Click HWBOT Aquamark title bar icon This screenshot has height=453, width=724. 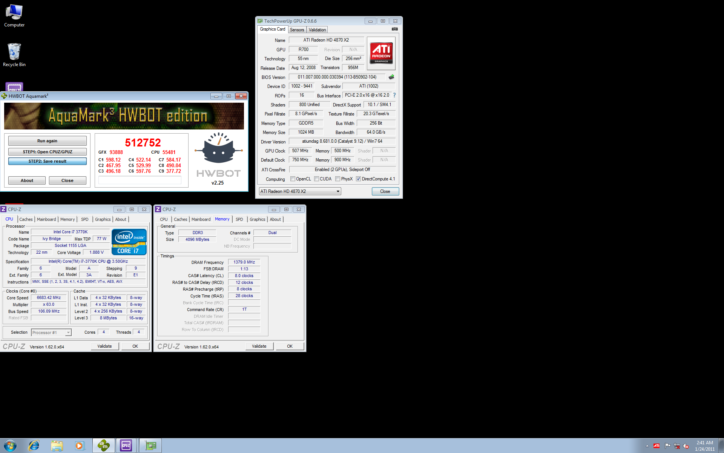point(4,96)
